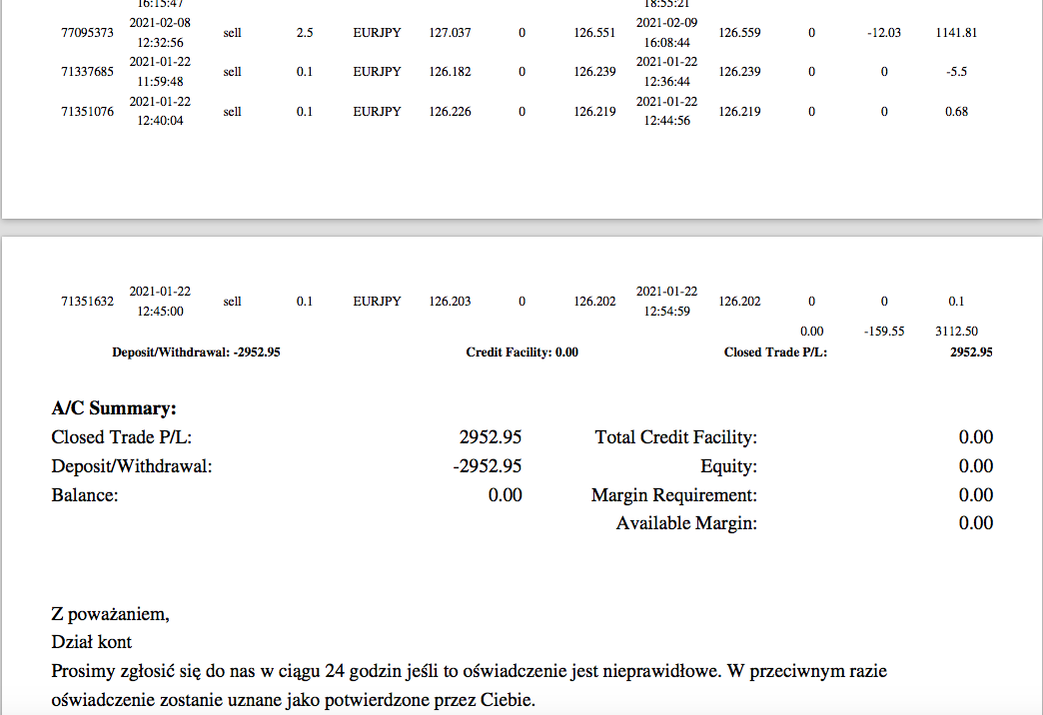Click the 2.5 lot size value

[x=304, y=33]
